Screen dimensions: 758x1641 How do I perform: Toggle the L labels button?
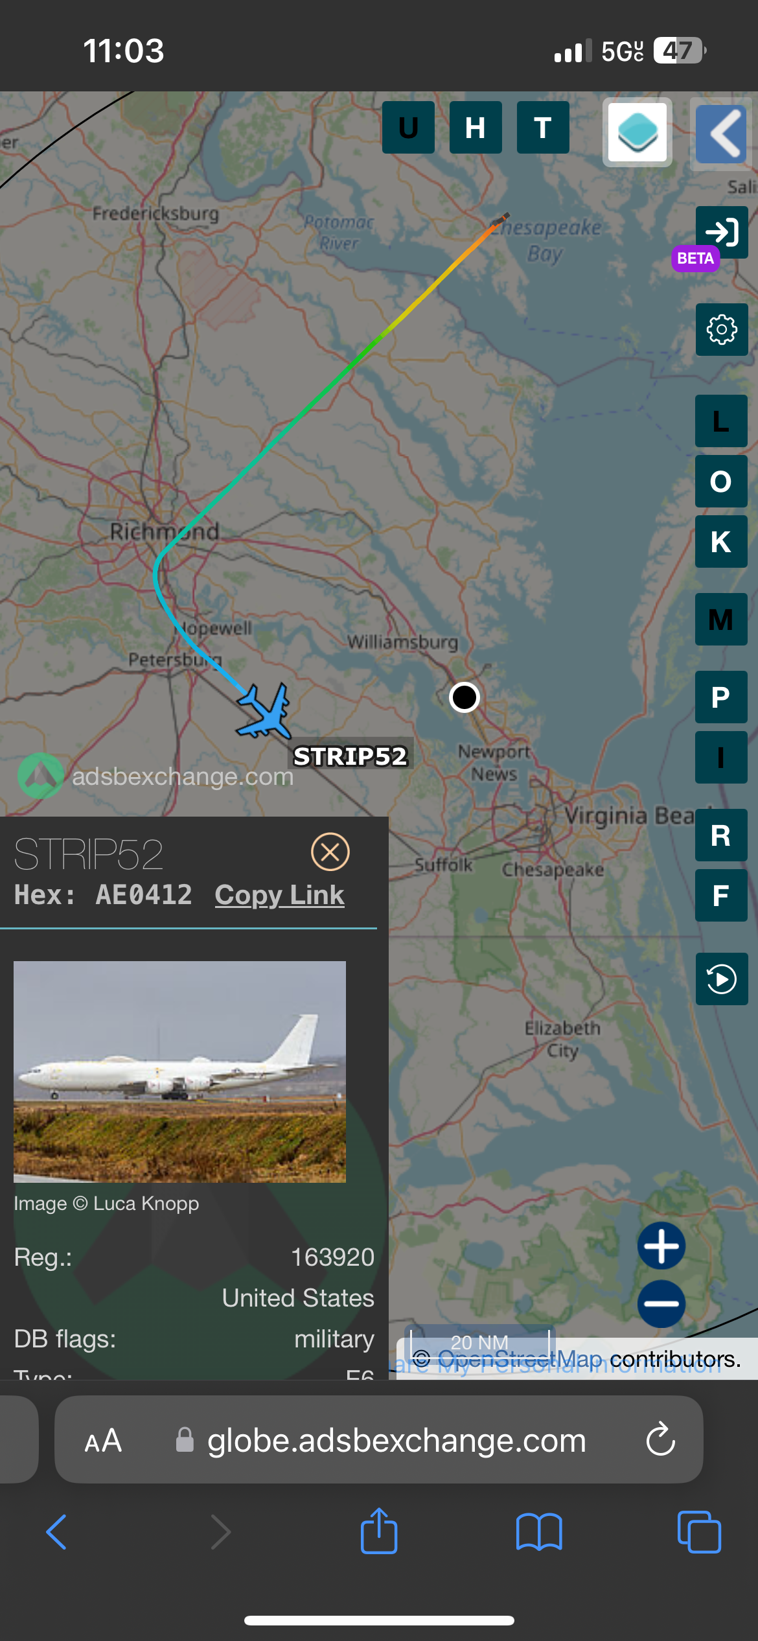click(x=721, y=421)
